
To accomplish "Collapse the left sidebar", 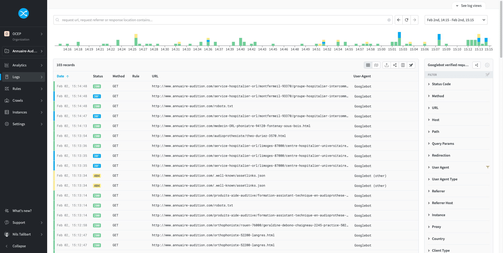I will pyautogui.click(x=19, y=246).
